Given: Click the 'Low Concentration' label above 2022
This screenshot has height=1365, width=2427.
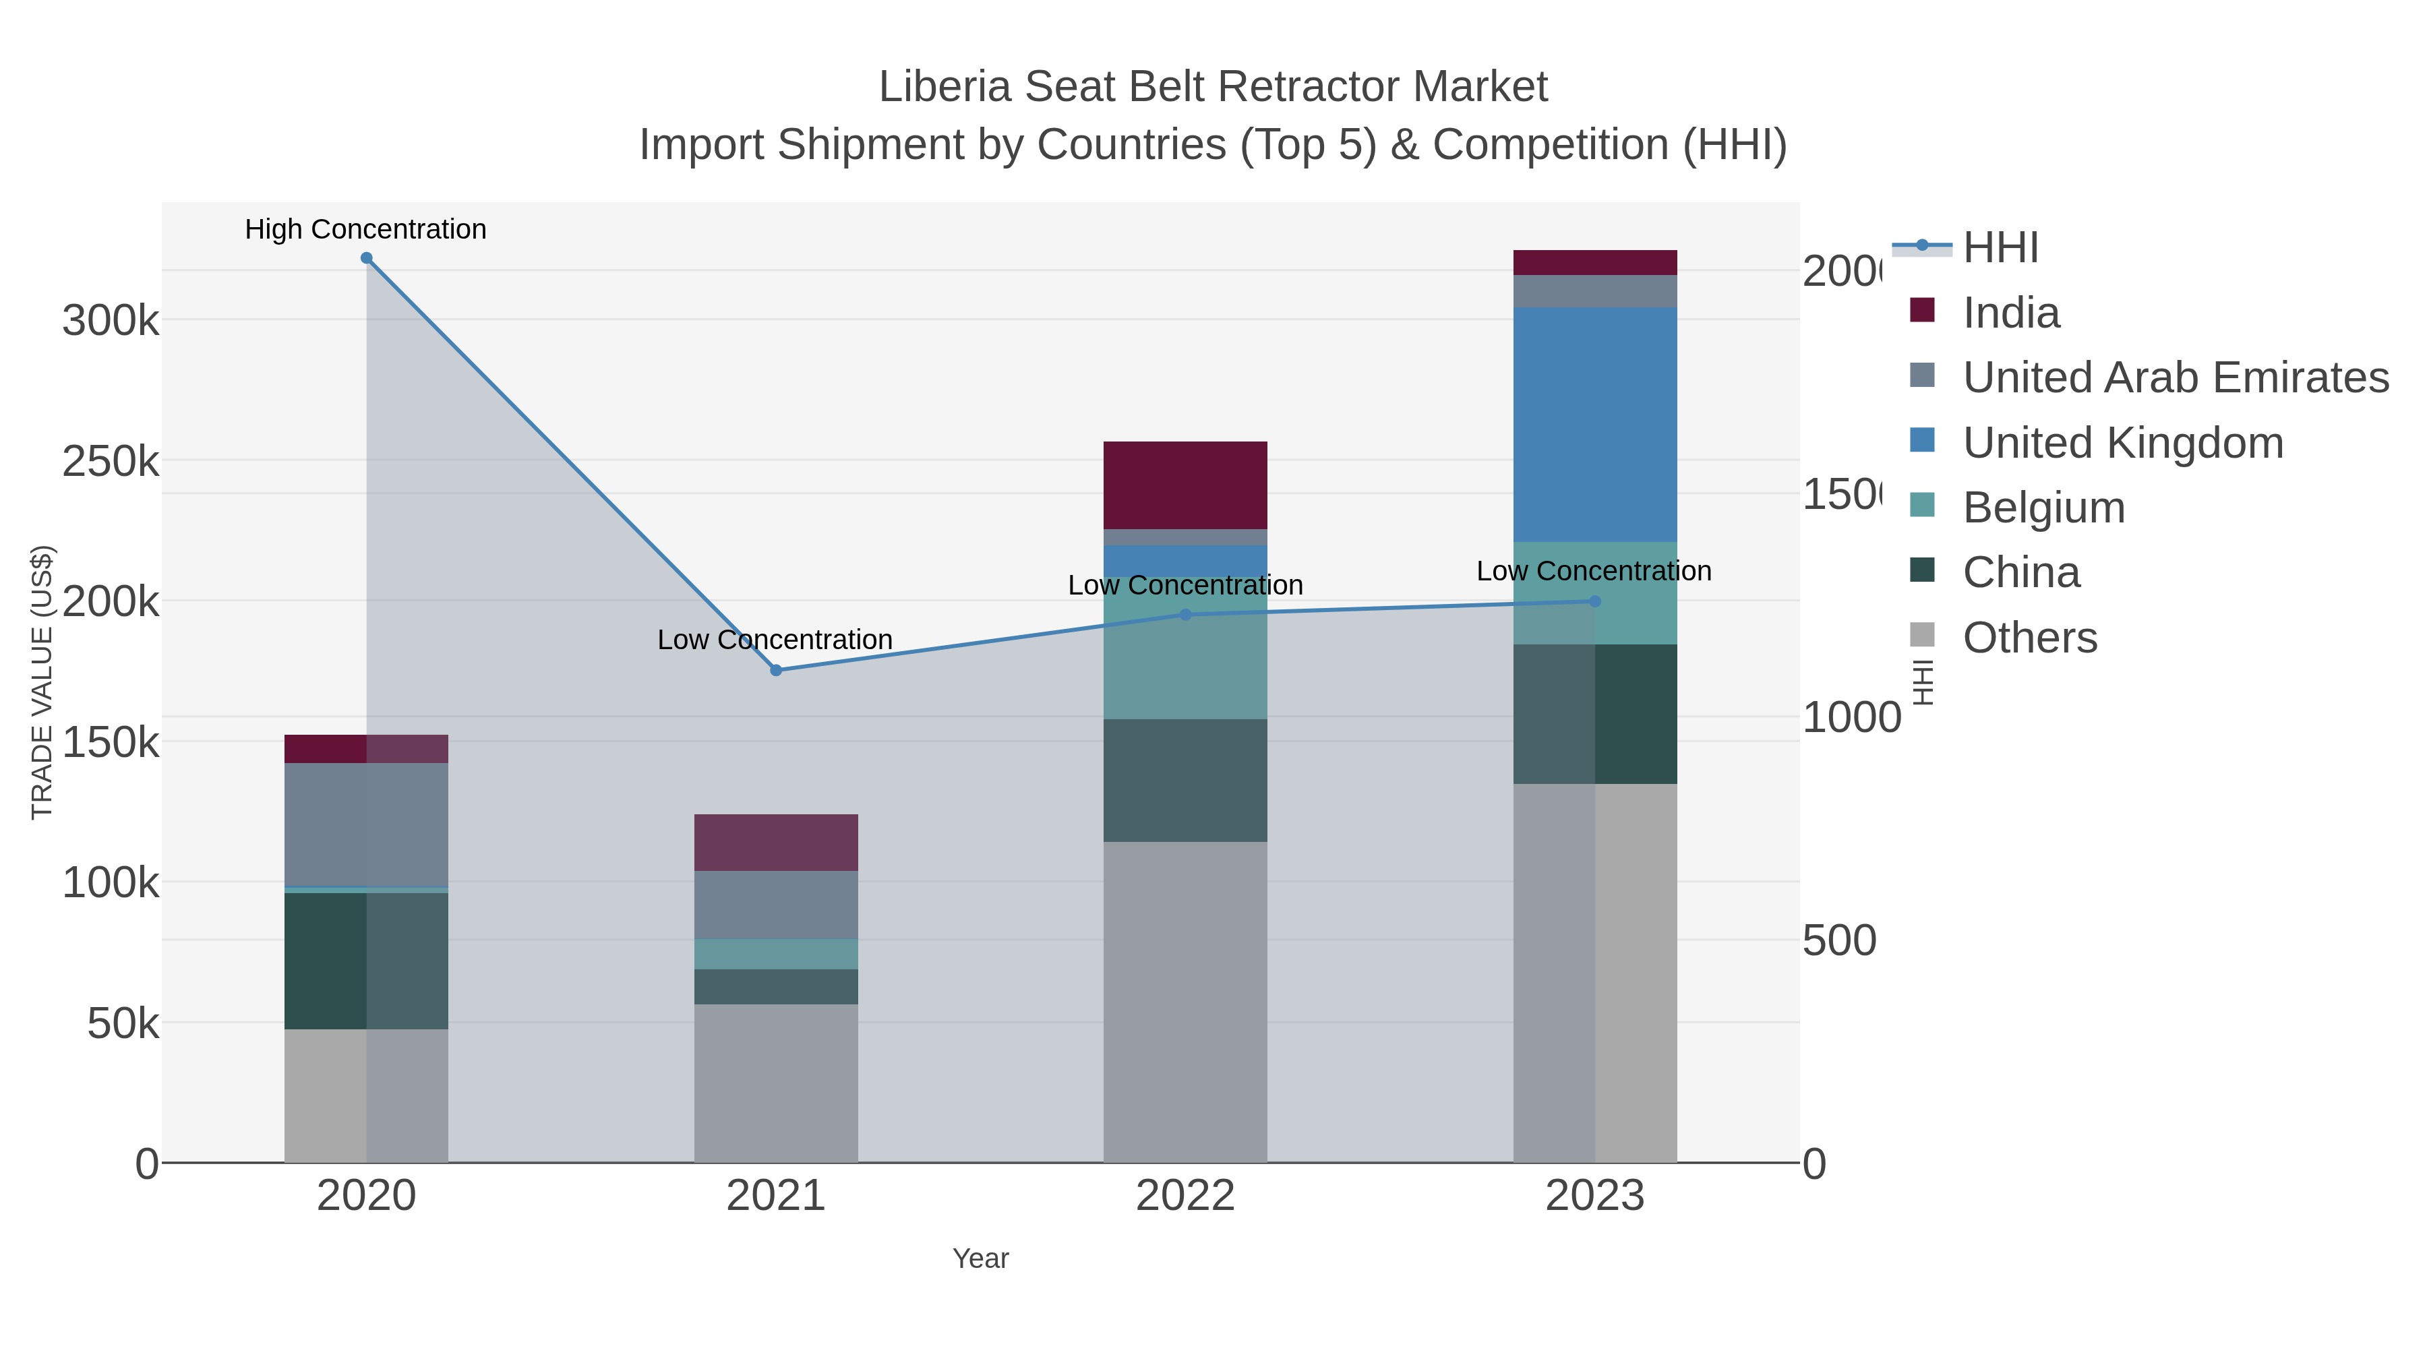Looking at the screenshot, I should 1185,585.
